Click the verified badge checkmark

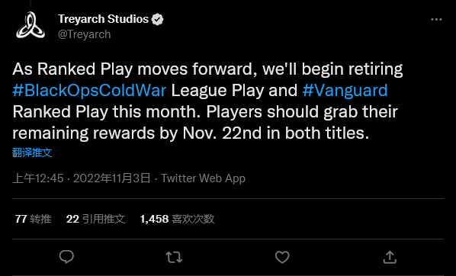[x=157, y=20]
